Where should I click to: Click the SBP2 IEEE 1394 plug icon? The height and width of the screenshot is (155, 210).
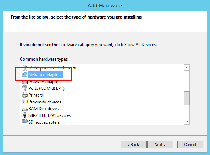click(24, 115)
